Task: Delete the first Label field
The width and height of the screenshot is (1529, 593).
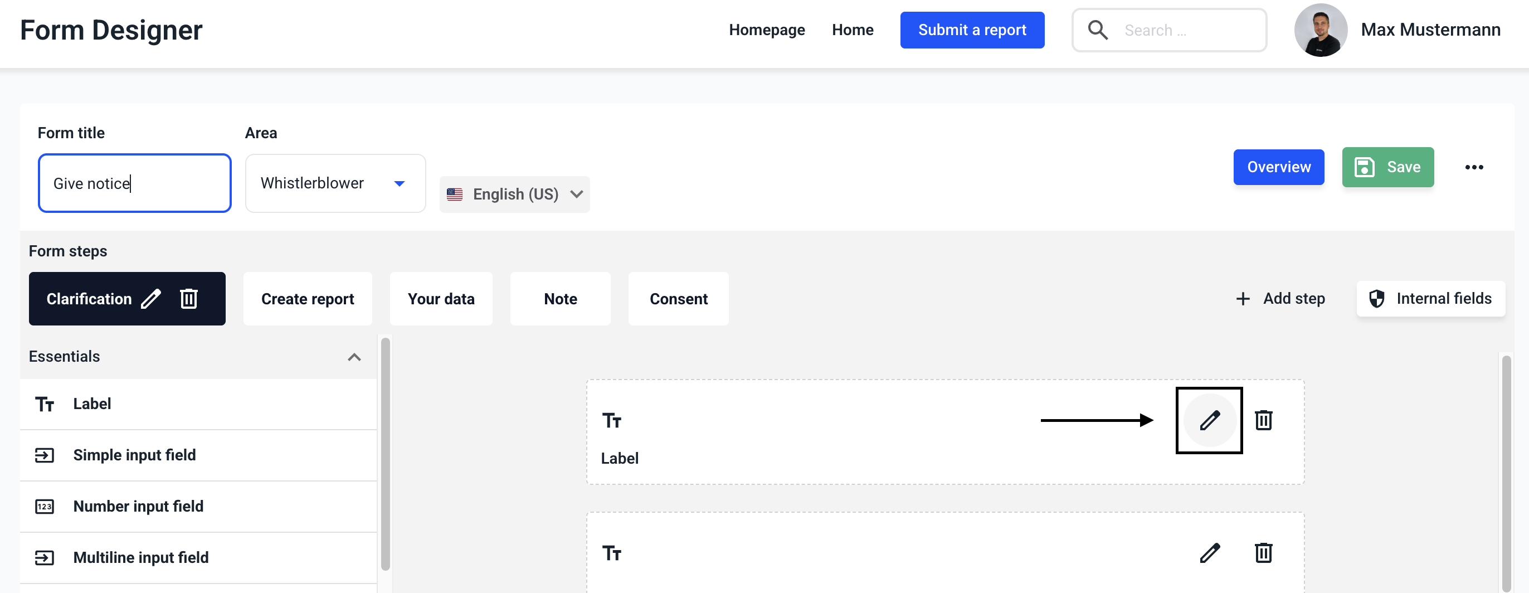Action: point(1263,420)
